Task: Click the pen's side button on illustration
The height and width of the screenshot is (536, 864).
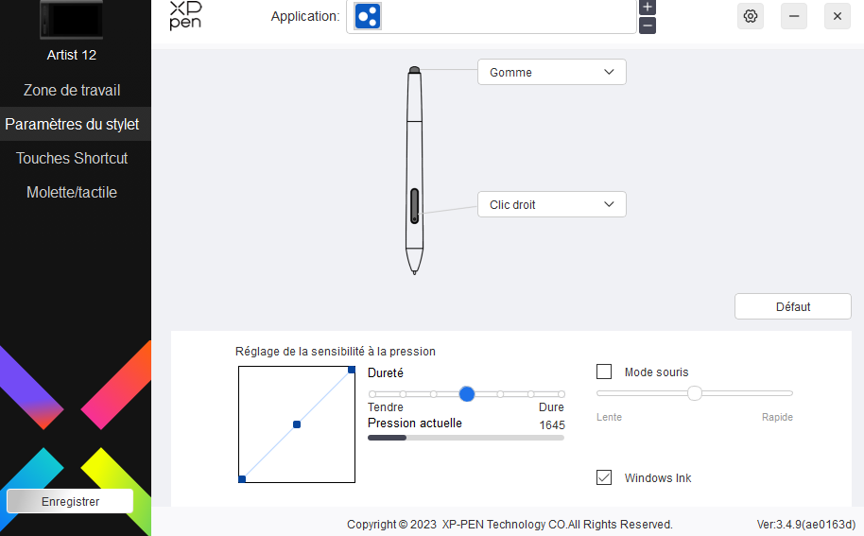Action: tap(415, 205)
